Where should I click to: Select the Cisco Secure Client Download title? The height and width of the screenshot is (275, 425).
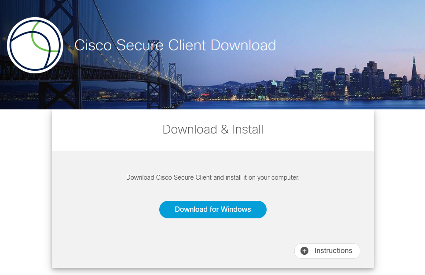[x=175, y=45]
